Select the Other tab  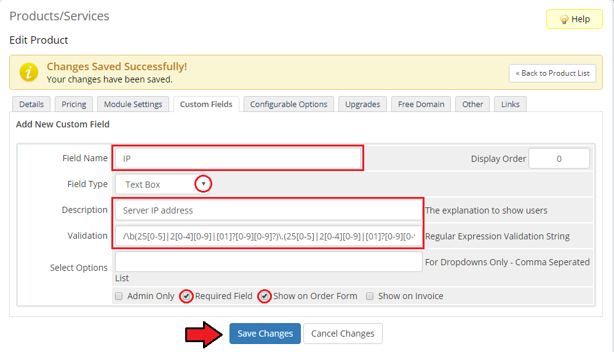coord(472,104)
